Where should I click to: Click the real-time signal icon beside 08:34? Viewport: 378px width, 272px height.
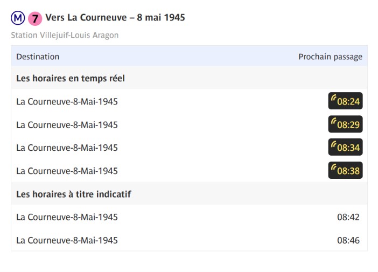tap(334, 145)
